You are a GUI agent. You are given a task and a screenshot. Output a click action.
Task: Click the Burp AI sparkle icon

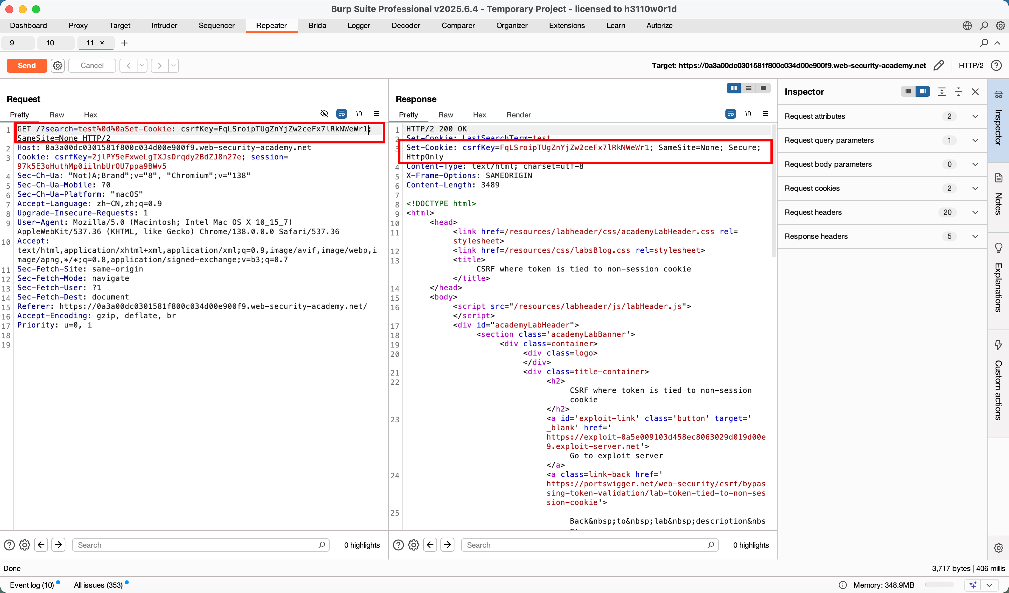(x=973, y=585)
